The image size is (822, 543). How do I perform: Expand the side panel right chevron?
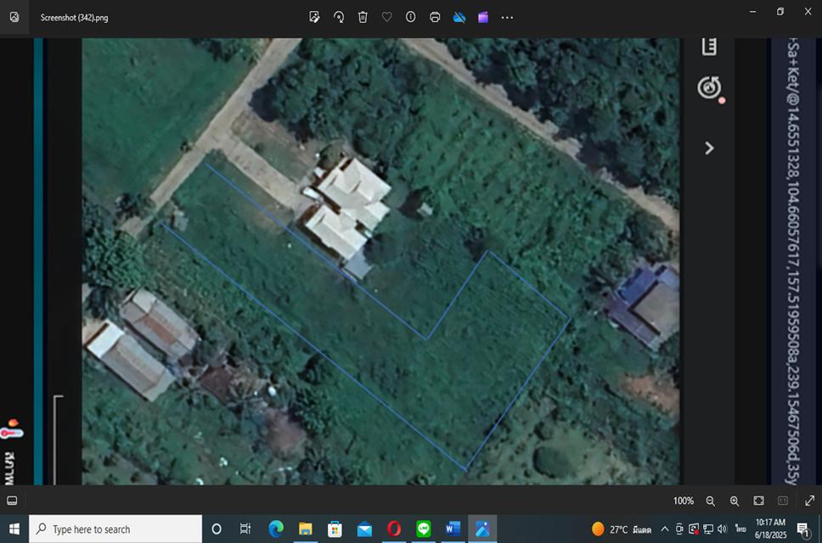(709, 148)
